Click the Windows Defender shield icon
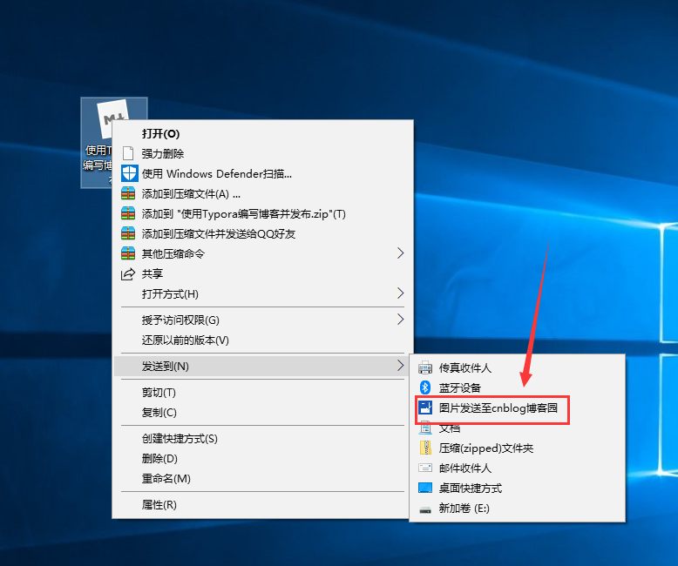 click(129, 173)
